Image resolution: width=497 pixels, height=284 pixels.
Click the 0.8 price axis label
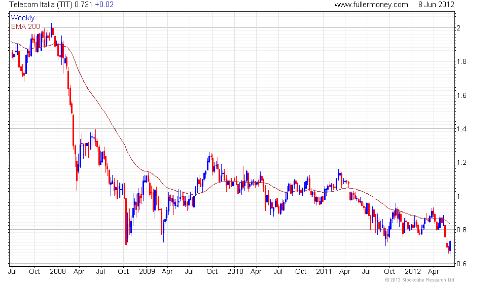(x=461, y=230)
